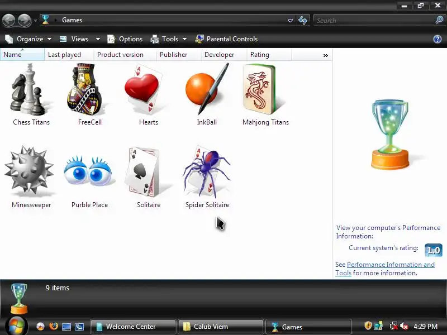Viewport: 447px width, 335px height.
Task: Sort by Rating column header
Action: point(269,55)
